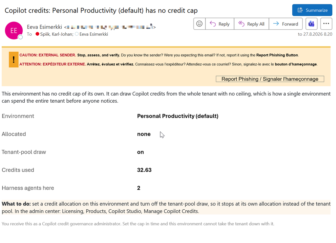Click the caution exclamation warning icon
The width and height of the screenshot is (336, 243).
click(x=14, y=60)
